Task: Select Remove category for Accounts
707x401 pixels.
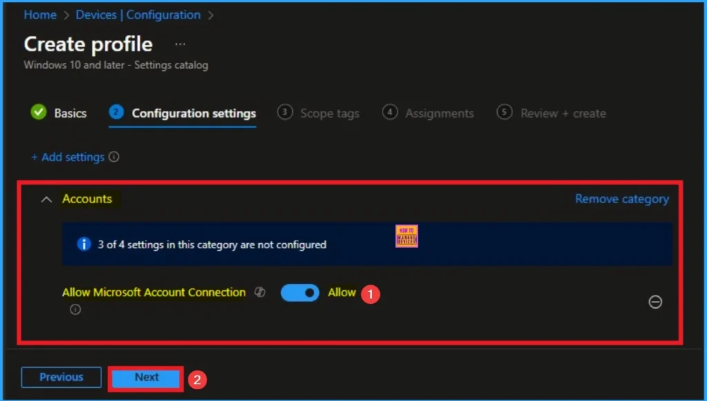Action: click(621, 199)
